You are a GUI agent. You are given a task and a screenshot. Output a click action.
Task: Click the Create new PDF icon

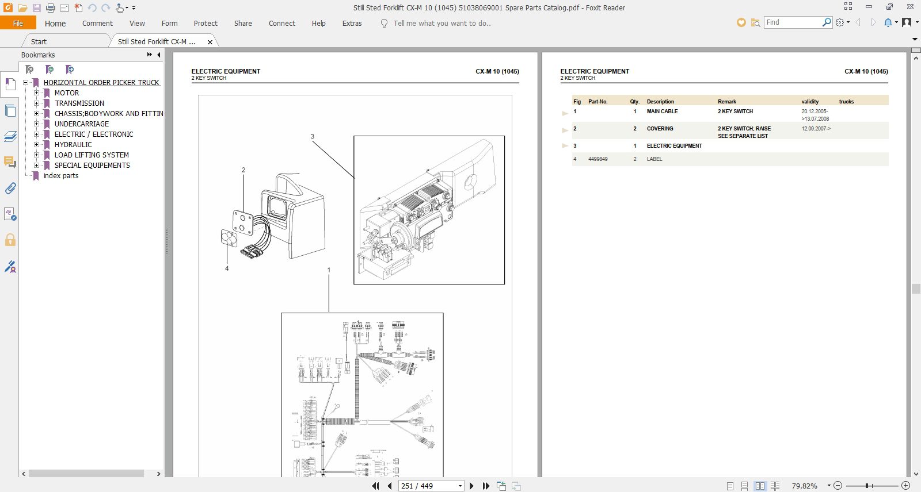78,8
